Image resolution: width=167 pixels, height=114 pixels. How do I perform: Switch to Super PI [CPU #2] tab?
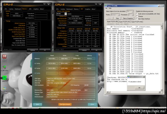tap(137, 22)
